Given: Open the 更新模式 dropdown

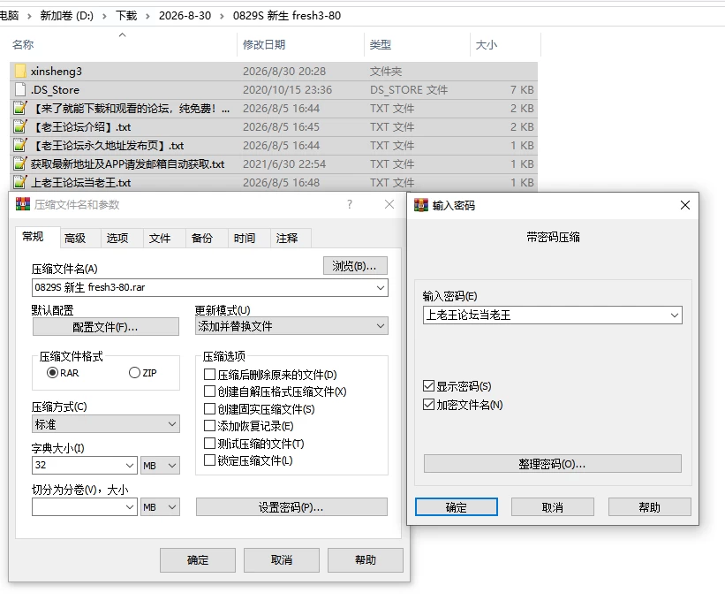Looking at the screenshot, I should 291,326.
